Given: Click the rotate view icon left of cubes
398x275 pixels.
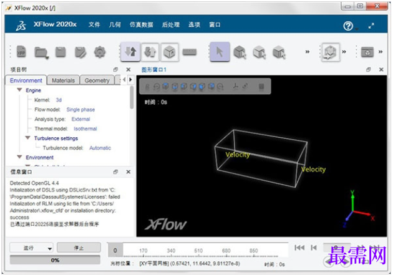Looking at the screenshot, I should [157, 87].
